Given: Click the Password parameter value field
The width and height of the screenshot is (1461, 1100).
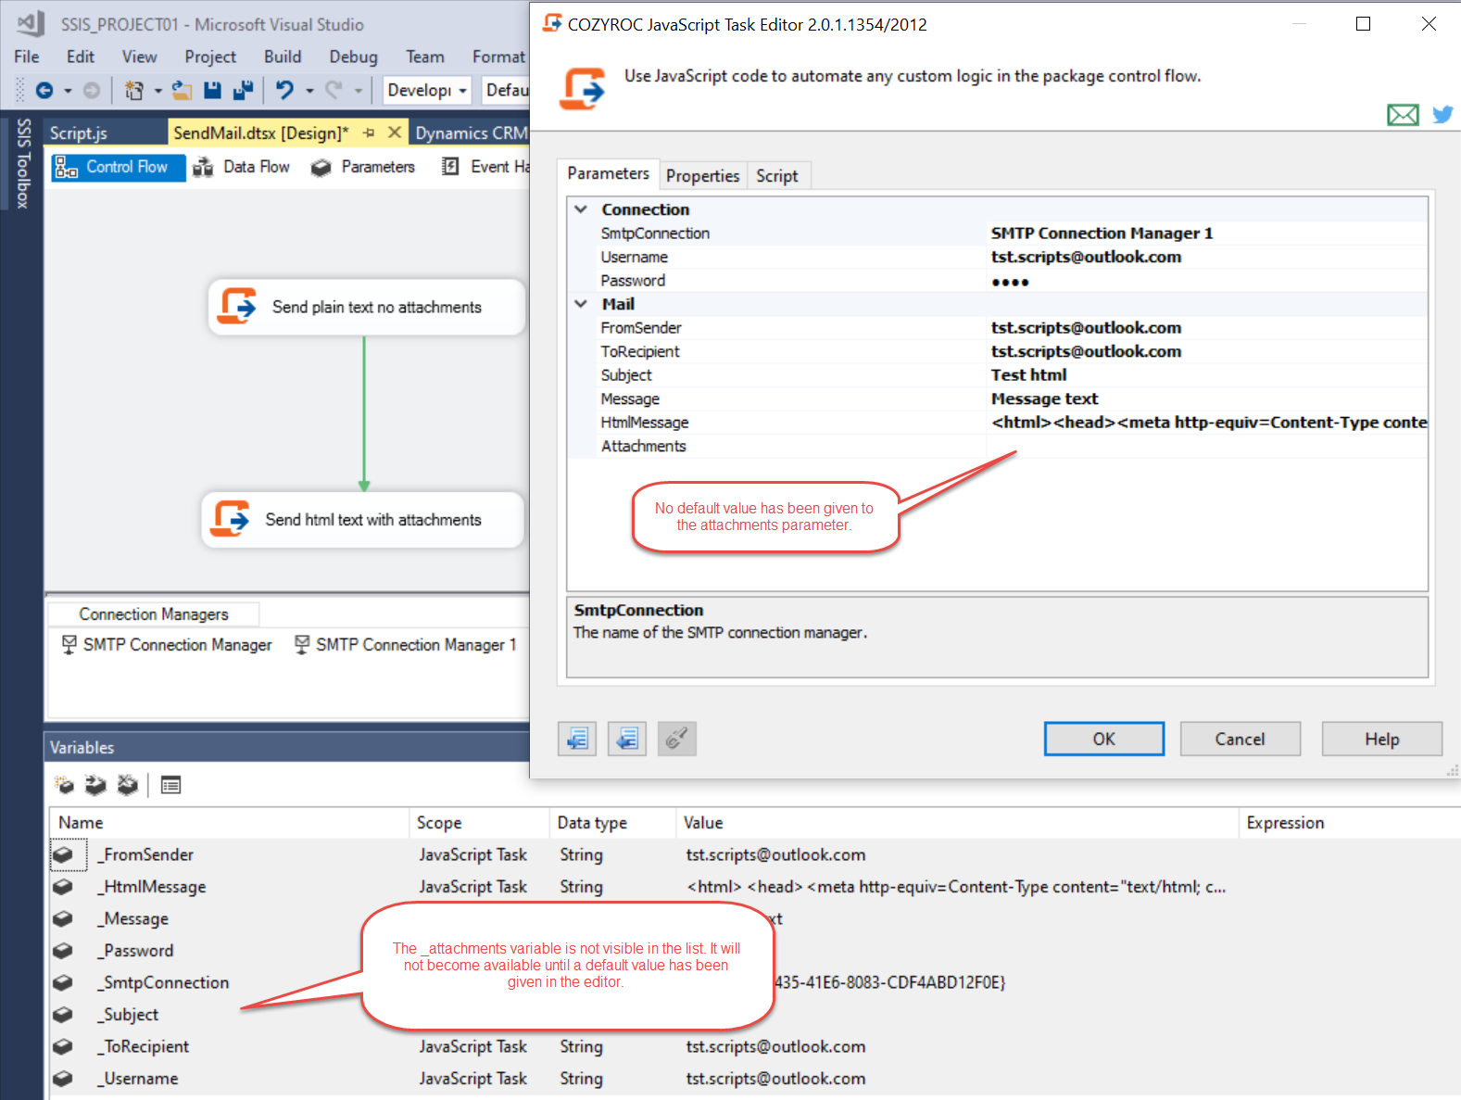Looking at the screenshot, I should (1206, 281).
